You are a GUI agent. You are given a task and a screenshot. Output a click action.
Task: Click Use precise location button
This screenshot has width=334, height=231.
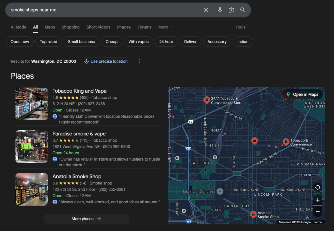106,61
